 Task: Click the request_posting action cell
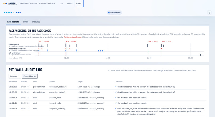pyautogui.click(x=57, y=109)
